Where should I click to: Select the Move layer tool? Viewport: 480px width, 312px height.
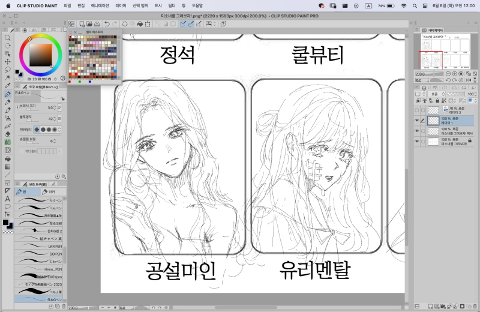8,61
